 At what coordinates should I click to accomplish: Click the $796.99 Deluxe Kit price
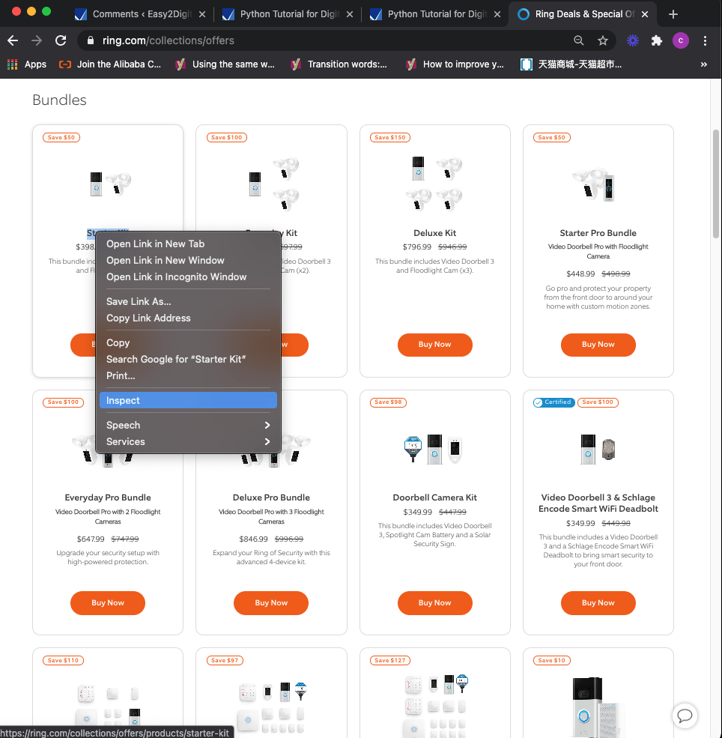416,246
